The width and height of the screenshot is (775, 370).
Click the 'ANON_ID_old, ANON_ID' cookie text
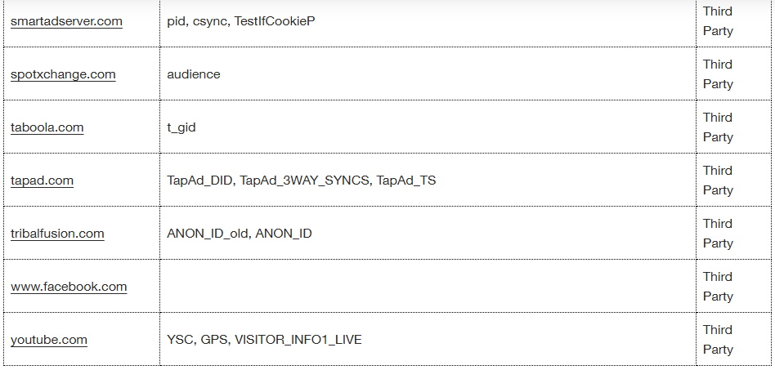[239, 234]
